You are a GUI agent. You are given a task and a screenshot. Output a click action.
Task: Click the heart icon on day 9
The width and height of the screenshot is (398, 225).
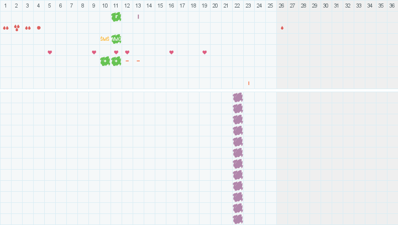click(x=94, y=52)
